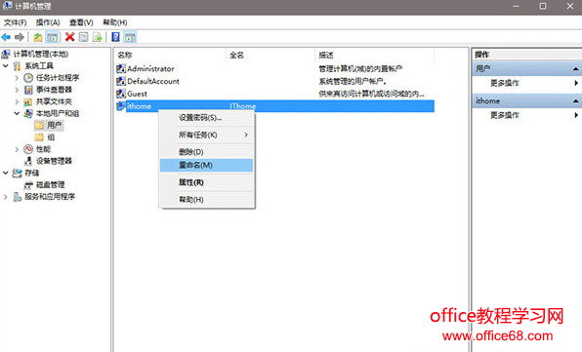The height and width of the screenshot is (352, 582).
Task: Expand the 共享文件夹 tree node
Action: [x=17, y=101]
